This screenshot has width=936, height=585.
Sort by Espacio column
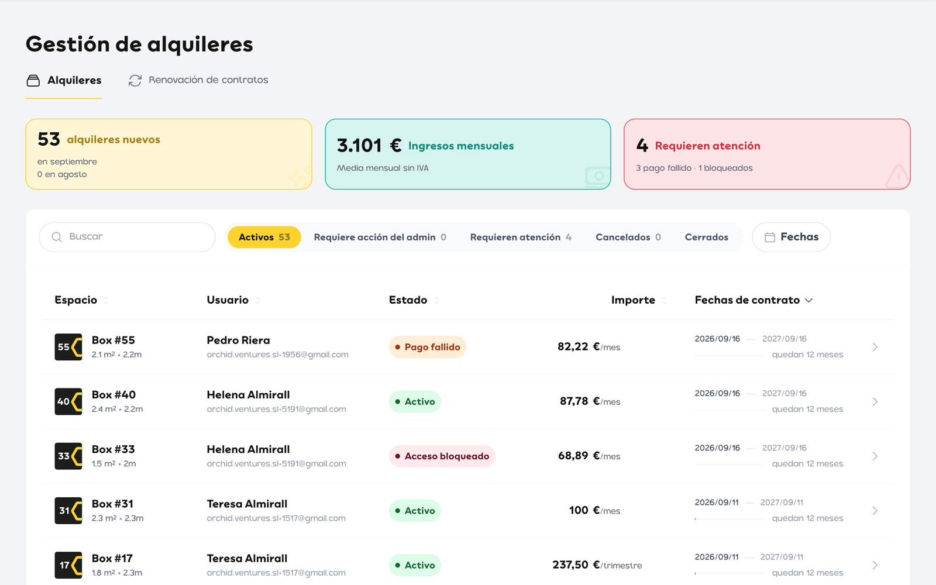[81, 300]
